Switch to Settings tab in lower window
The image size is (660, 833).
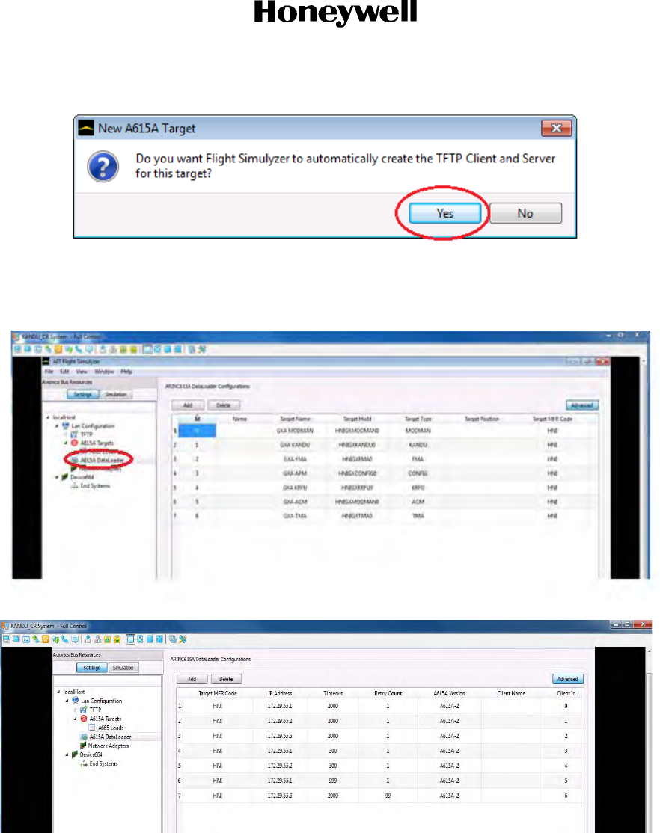click(x=91, y=667)
